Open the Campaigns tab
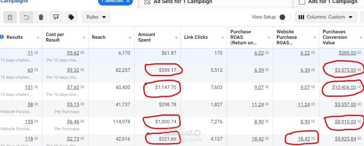The width and height of the screenshot is (364, 146). 14,2
